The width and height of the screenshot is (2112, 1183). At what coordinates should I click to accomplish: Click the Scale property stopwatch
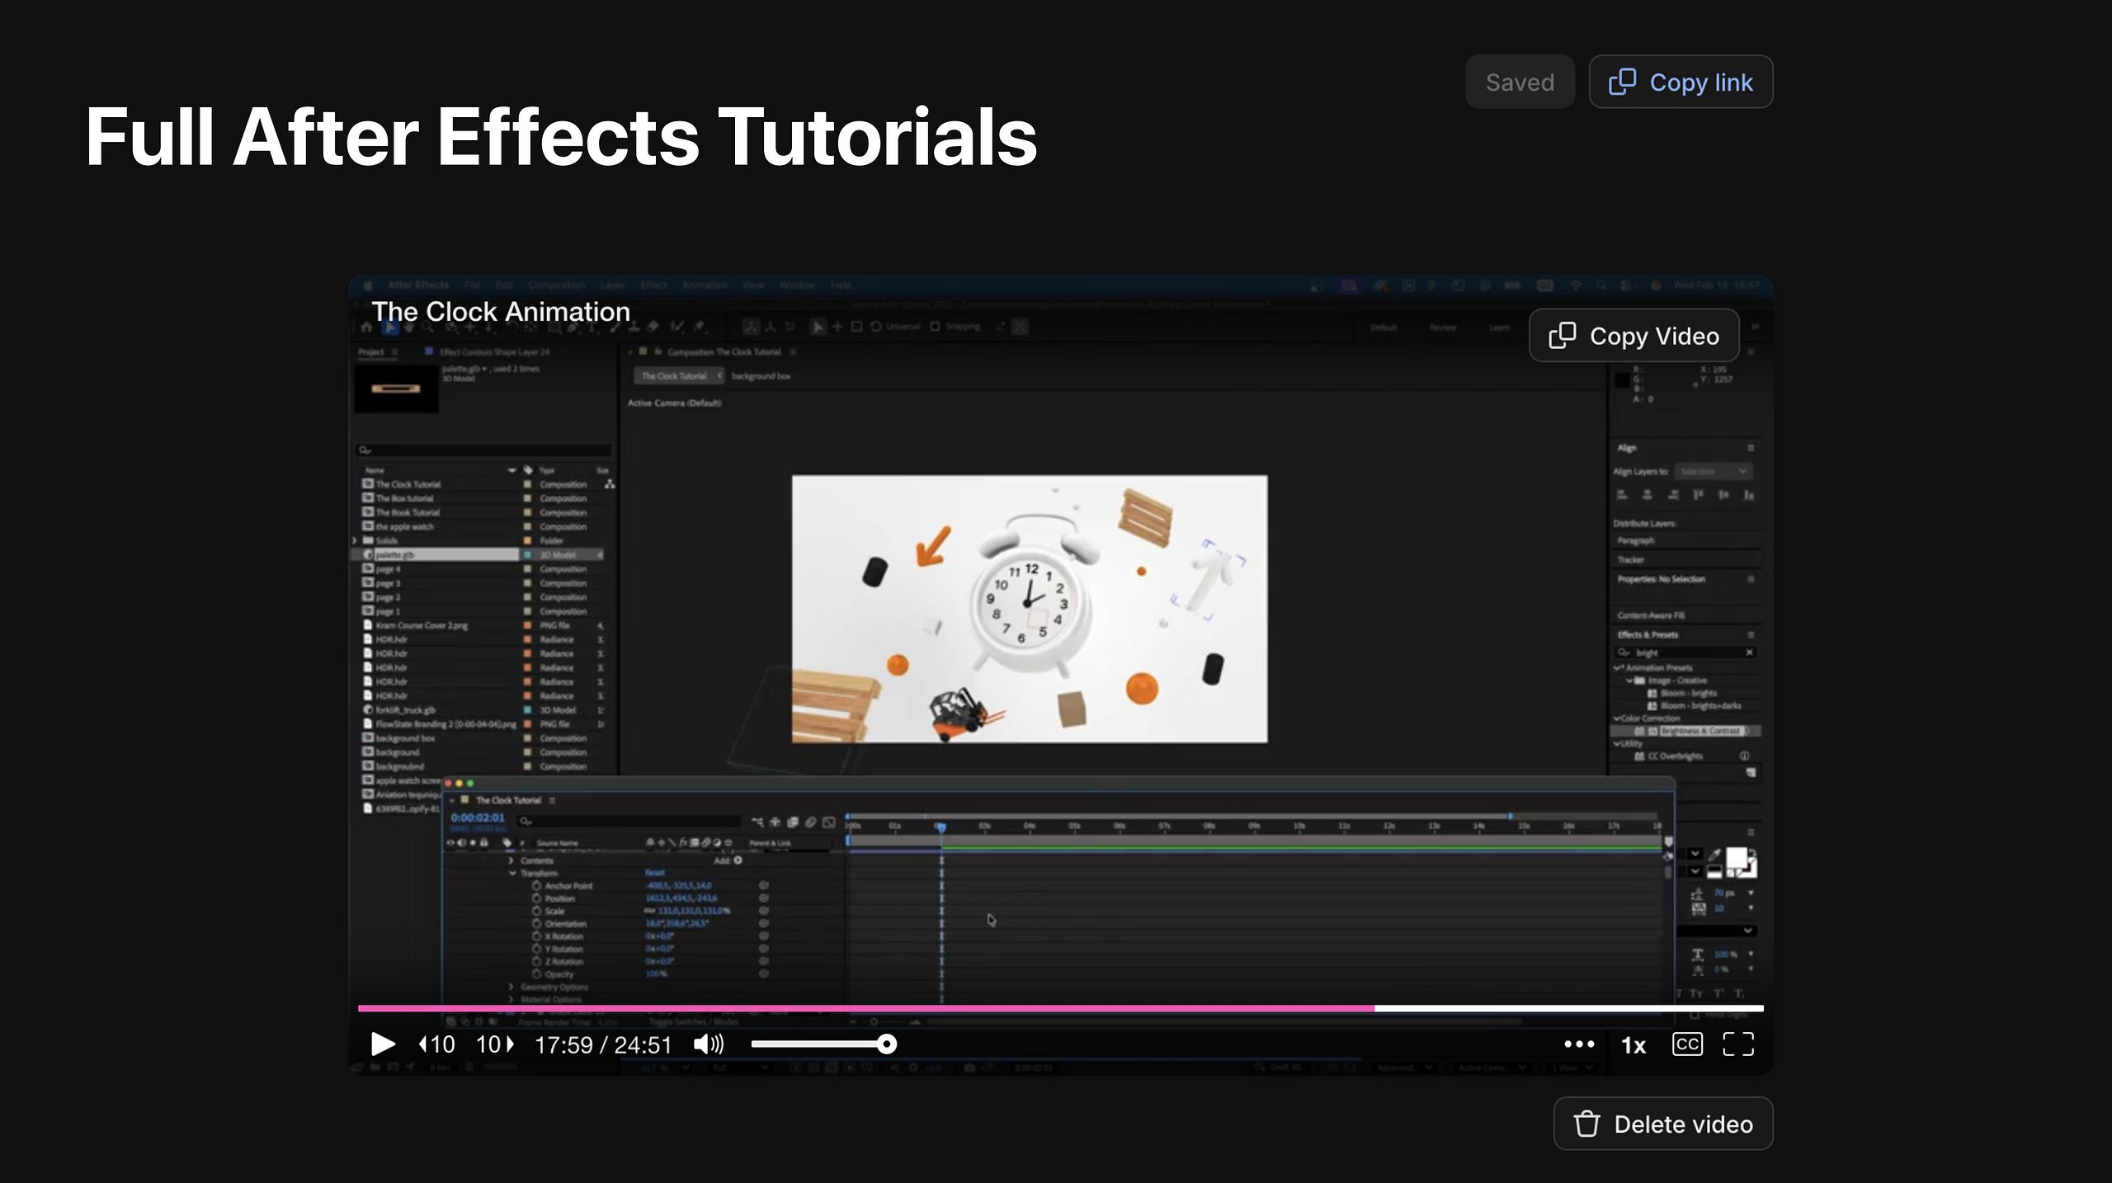coord(537,911)
